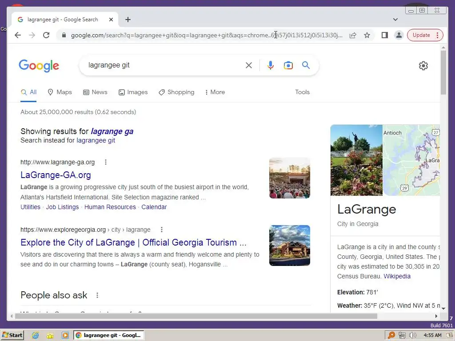Open Google quick settings gear
Viewport: 455px width, 341px height.
[423, 66]
